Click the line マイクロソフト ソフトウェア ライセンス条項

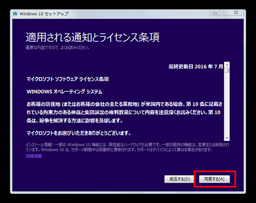coord(68,79)
